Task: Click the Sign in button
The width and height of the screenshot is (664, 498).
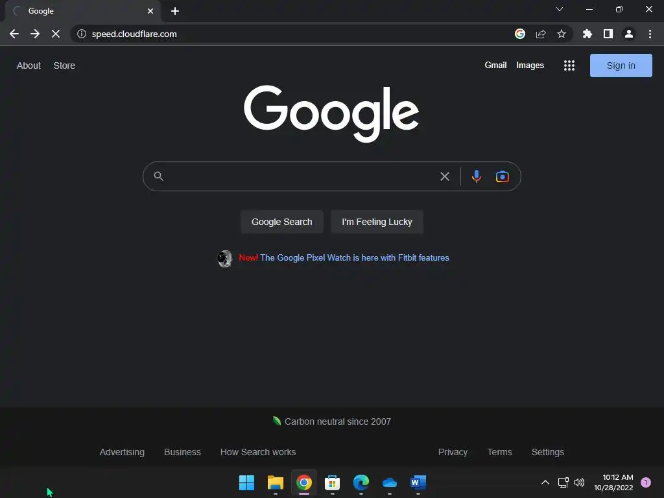Action: 621,65
